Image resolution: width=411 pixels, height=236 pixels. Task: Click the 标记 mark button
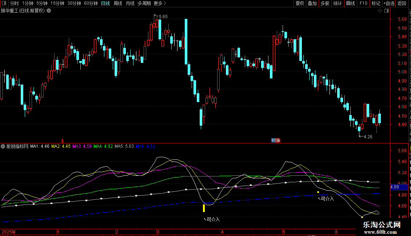(x=376, y=3)
